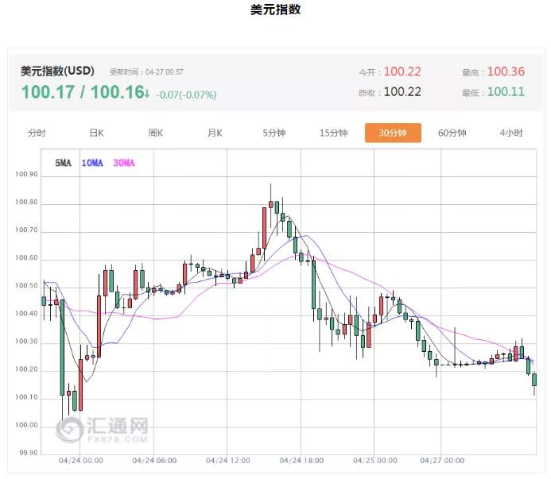Click the update time 04-27 09:57
The height and width of the screenshot is (479, 551).
[165, 72]
